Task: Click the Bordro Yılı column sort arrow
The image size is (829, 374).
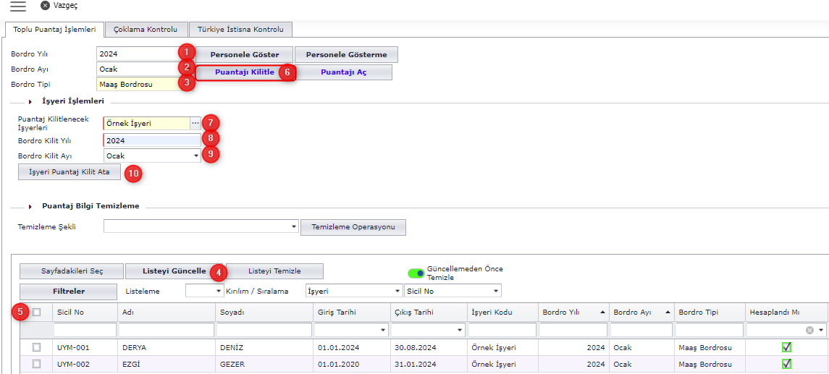Action: (x=602, y=313)
